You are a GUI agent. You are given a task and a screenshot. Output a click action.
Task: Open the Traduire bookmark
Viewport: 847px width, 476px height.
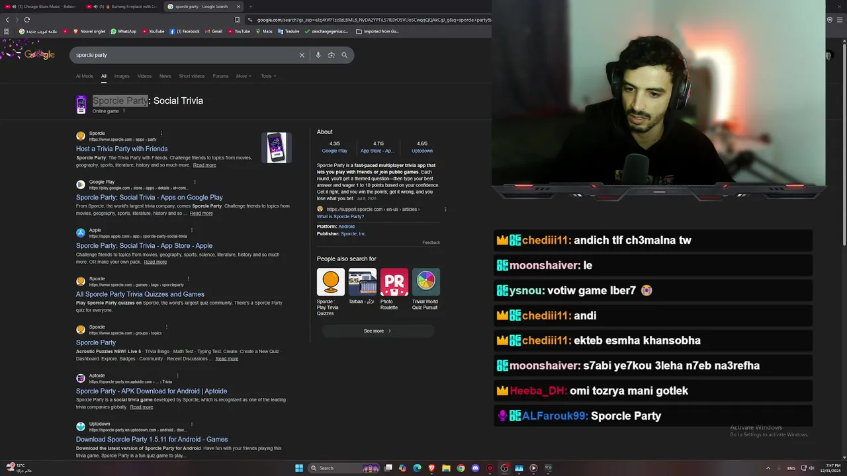pyautogui.click(x=289, y=31)
